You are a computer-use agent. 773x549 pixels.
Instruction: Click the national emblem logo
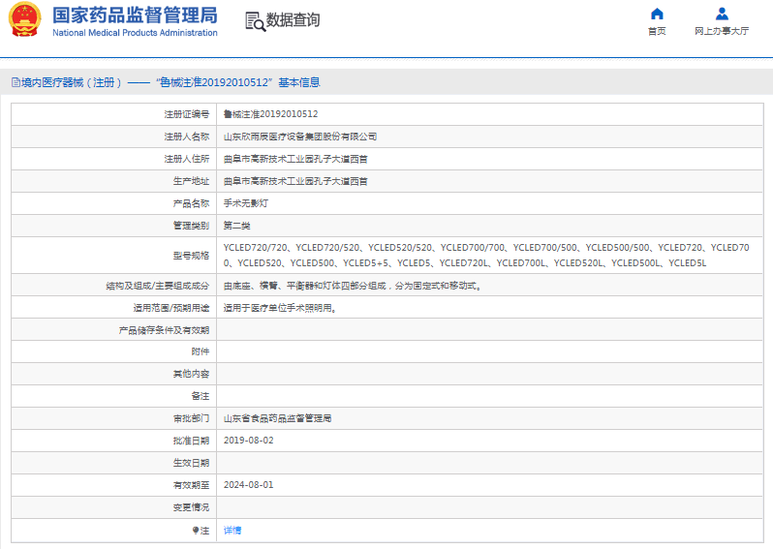click(24, 20)
